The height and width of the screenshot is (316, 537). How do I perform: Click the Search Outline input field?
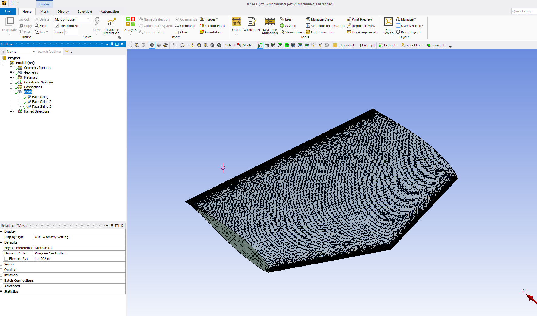pos(49,52)
